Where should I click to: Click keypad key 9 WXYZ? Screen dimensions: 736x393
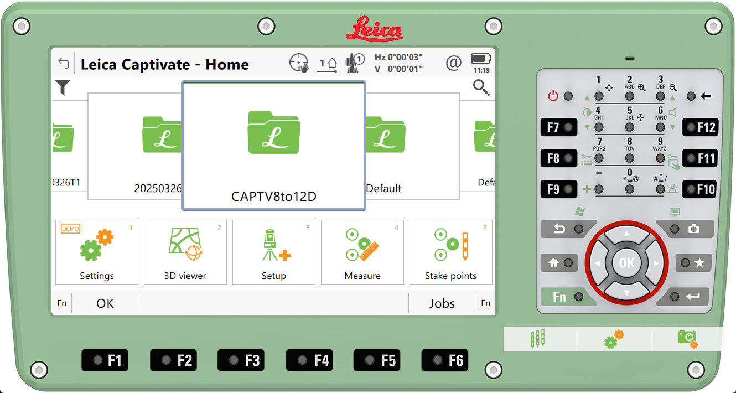[660, 158]
